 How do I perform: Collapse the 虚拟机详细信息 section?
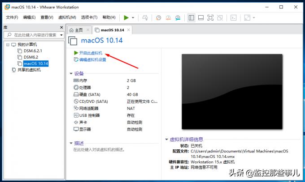tap(166, 140)
